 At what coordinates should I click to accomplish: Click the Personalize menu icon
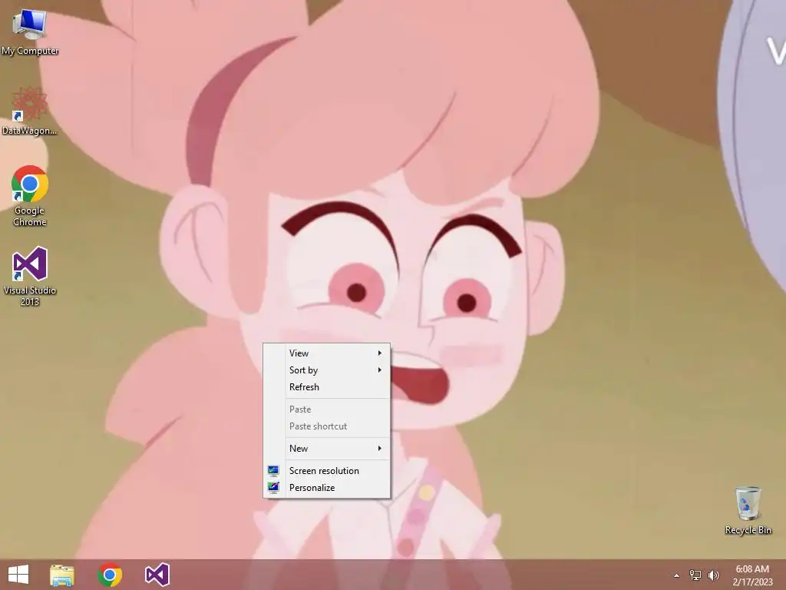tap(273, 488)
